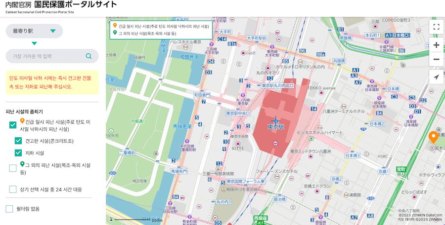Click the nearest station search field
Screen dimensions: 445x225
pos(47,56)
